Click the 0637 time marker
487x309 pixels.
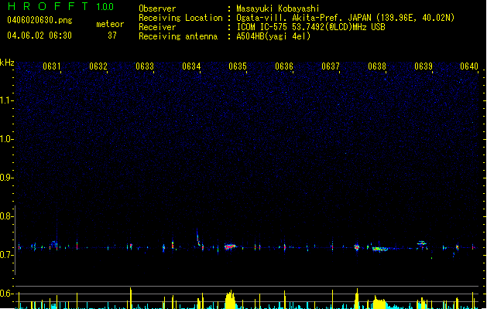[331, 66]
